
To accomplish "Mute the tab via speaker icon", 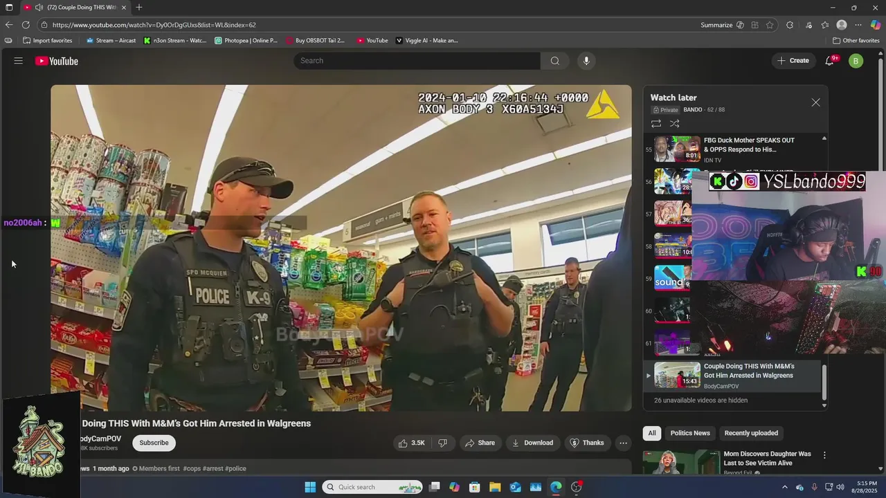I will pyautogui.click(x=39, y=8).
